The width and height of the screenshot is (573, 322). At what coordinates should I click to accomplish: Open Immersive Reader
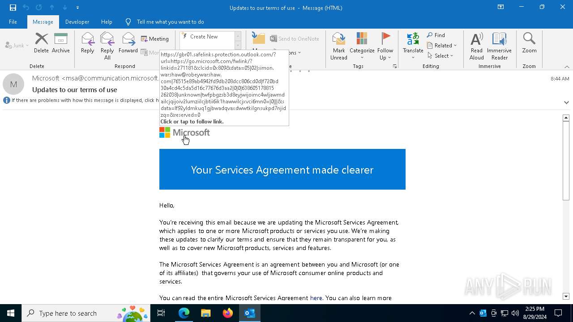499,46
